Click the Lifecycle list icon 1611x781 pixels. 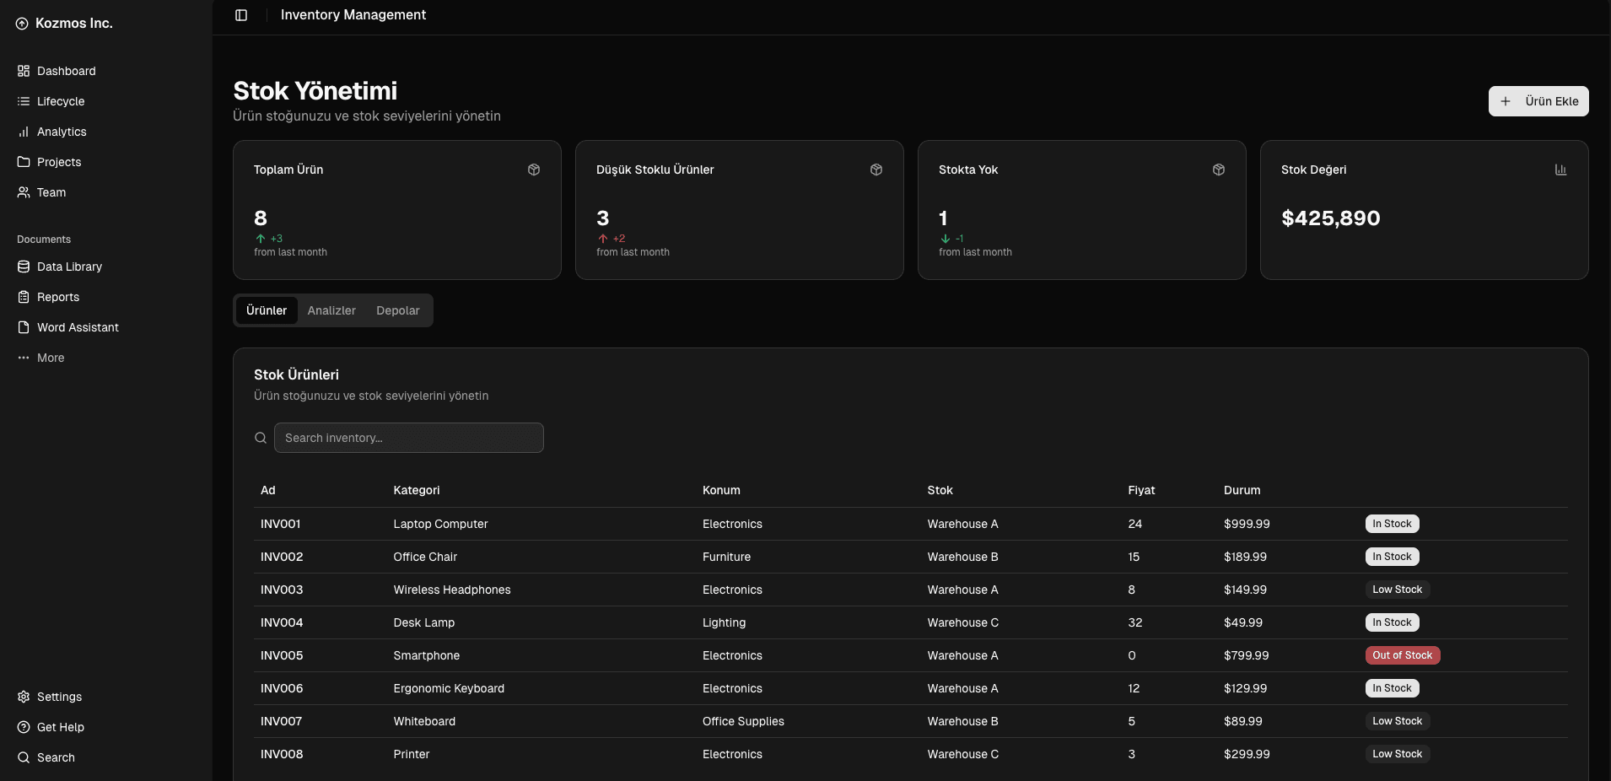pyautogui.click(x=24, y=101)
